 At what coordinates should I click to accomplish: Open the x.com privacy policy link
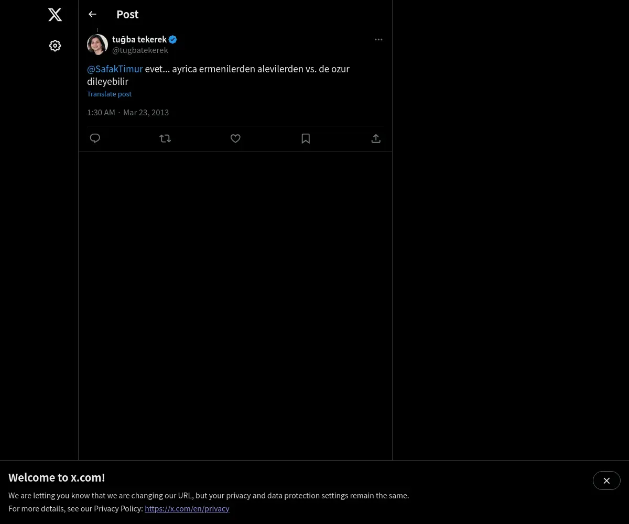[x=187, y=508]
